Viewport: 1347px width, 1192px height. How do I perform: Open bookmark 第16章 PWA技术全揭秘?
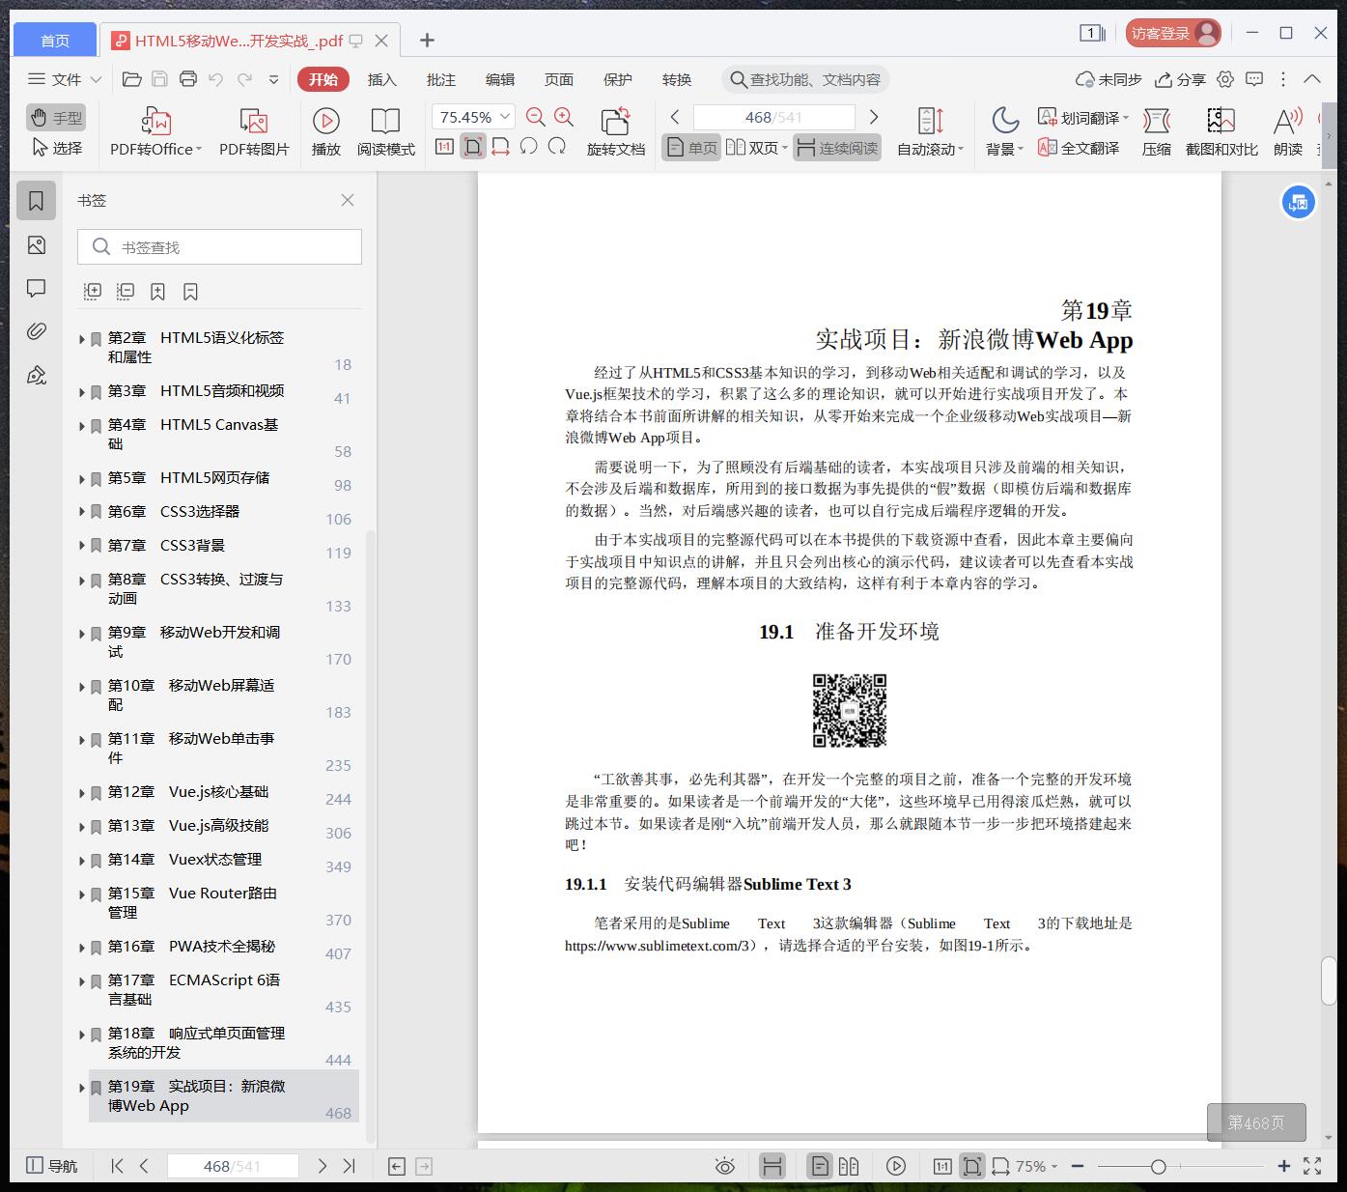pyautogui.click(x=191, y=947)
